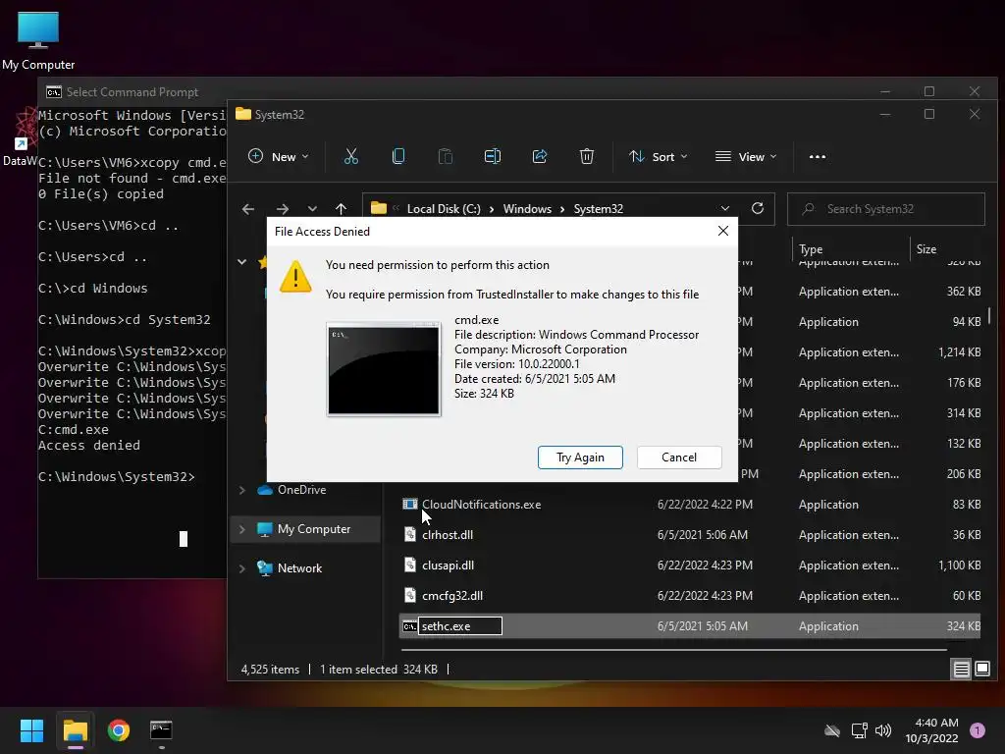Image resolution: width=1005 pixels, height=754 pixels.
Task: Open recent locations chevron dropdown
Action: [312, 209]
